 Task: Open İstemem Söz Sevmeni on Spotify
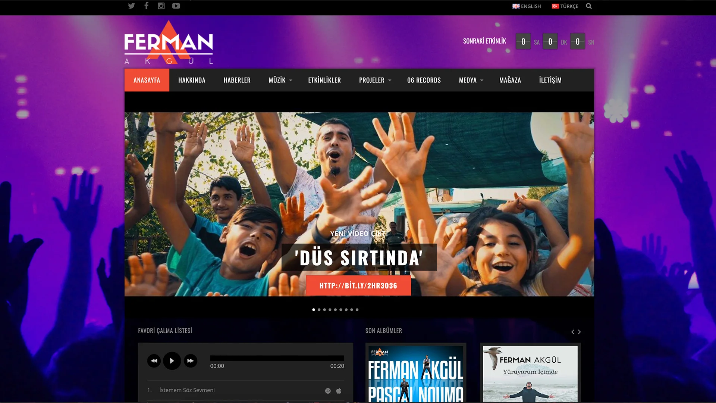click(x=328, y=391)
